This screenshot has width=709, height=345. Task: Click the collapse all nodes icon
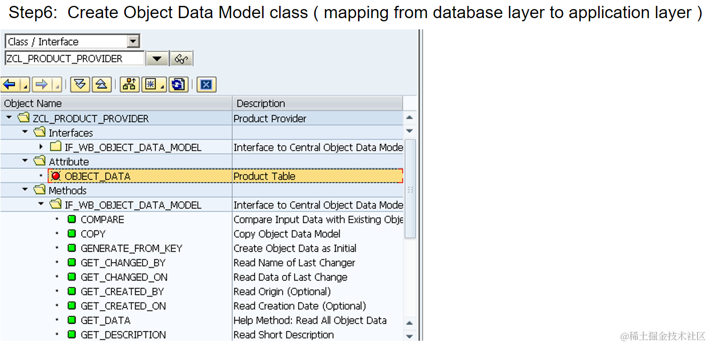[x=101, y=84]
